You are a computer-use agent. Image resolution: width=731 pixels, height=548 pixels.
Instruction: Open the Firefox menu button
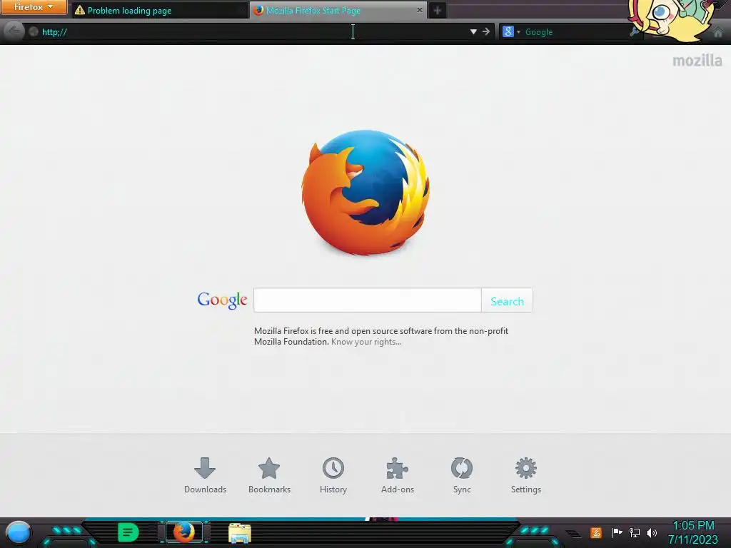(34, 7)
